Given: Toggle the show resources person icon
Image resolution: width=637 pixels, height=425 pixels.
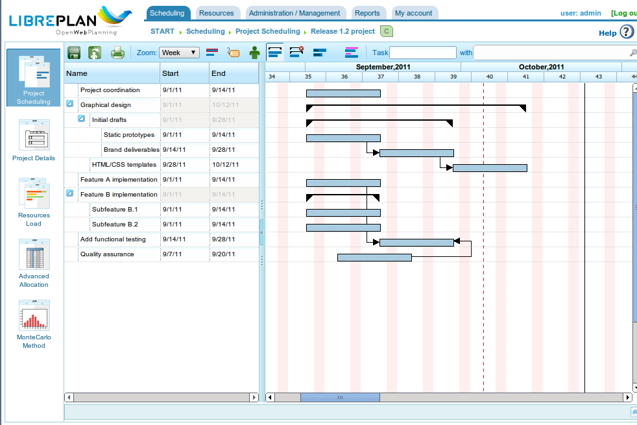Looking at the screenshot, I should [x=254, y=53].
